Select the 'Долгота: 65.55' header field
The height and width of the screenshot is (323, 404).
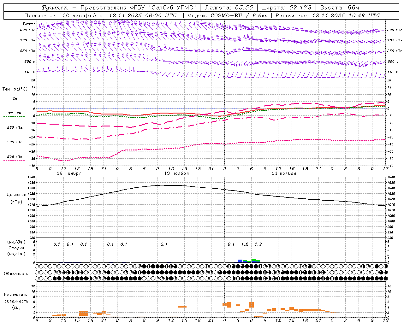(229, 8)
